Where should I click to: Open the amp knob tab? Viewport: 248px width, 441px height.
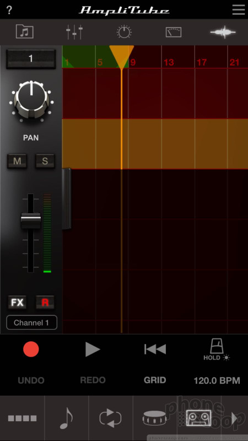tap(124, 32)
